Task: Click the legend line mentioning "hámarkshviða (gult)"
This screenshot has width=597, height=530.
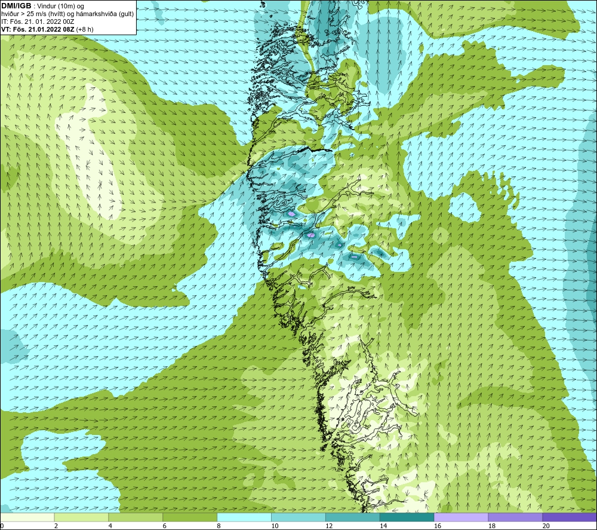Action: [x=67, y=14]
